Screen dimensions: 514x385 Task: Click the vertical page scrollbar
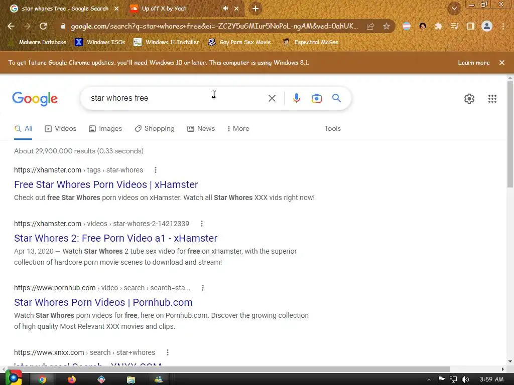(x=510, y=134)
